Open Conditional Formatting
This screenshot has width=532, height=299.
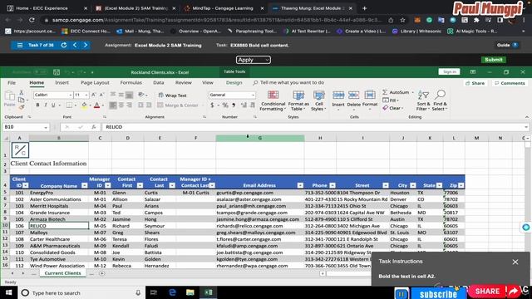pos(273,100)
